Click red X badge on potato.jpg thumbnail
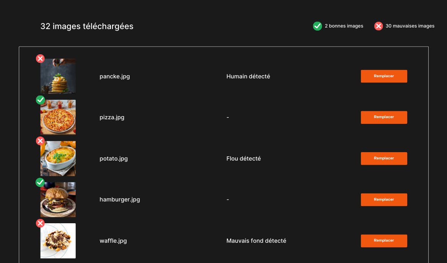The image size is (447, 263). (x=40, y=141)
